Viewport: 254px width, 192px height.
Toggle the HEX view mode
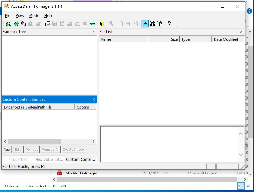[x=160, y=24]
